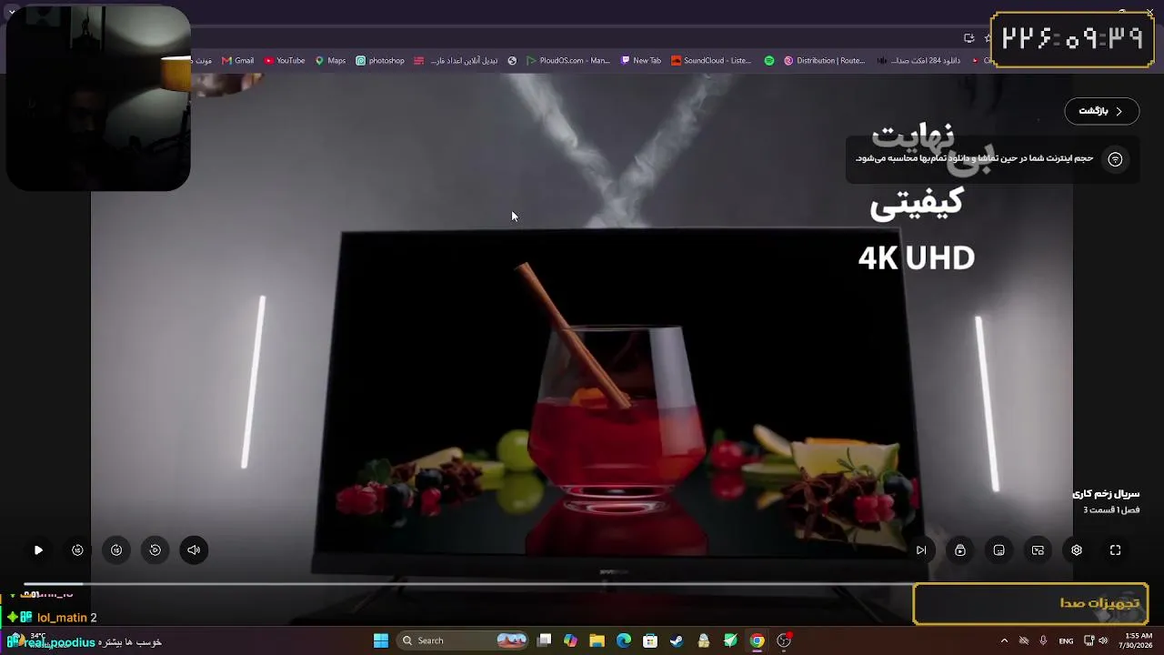The width and height of the screenshot is (1164, 655).
Task: Open the تبدیل آنلاین اعداد bookmark
Action: (455, 61)
